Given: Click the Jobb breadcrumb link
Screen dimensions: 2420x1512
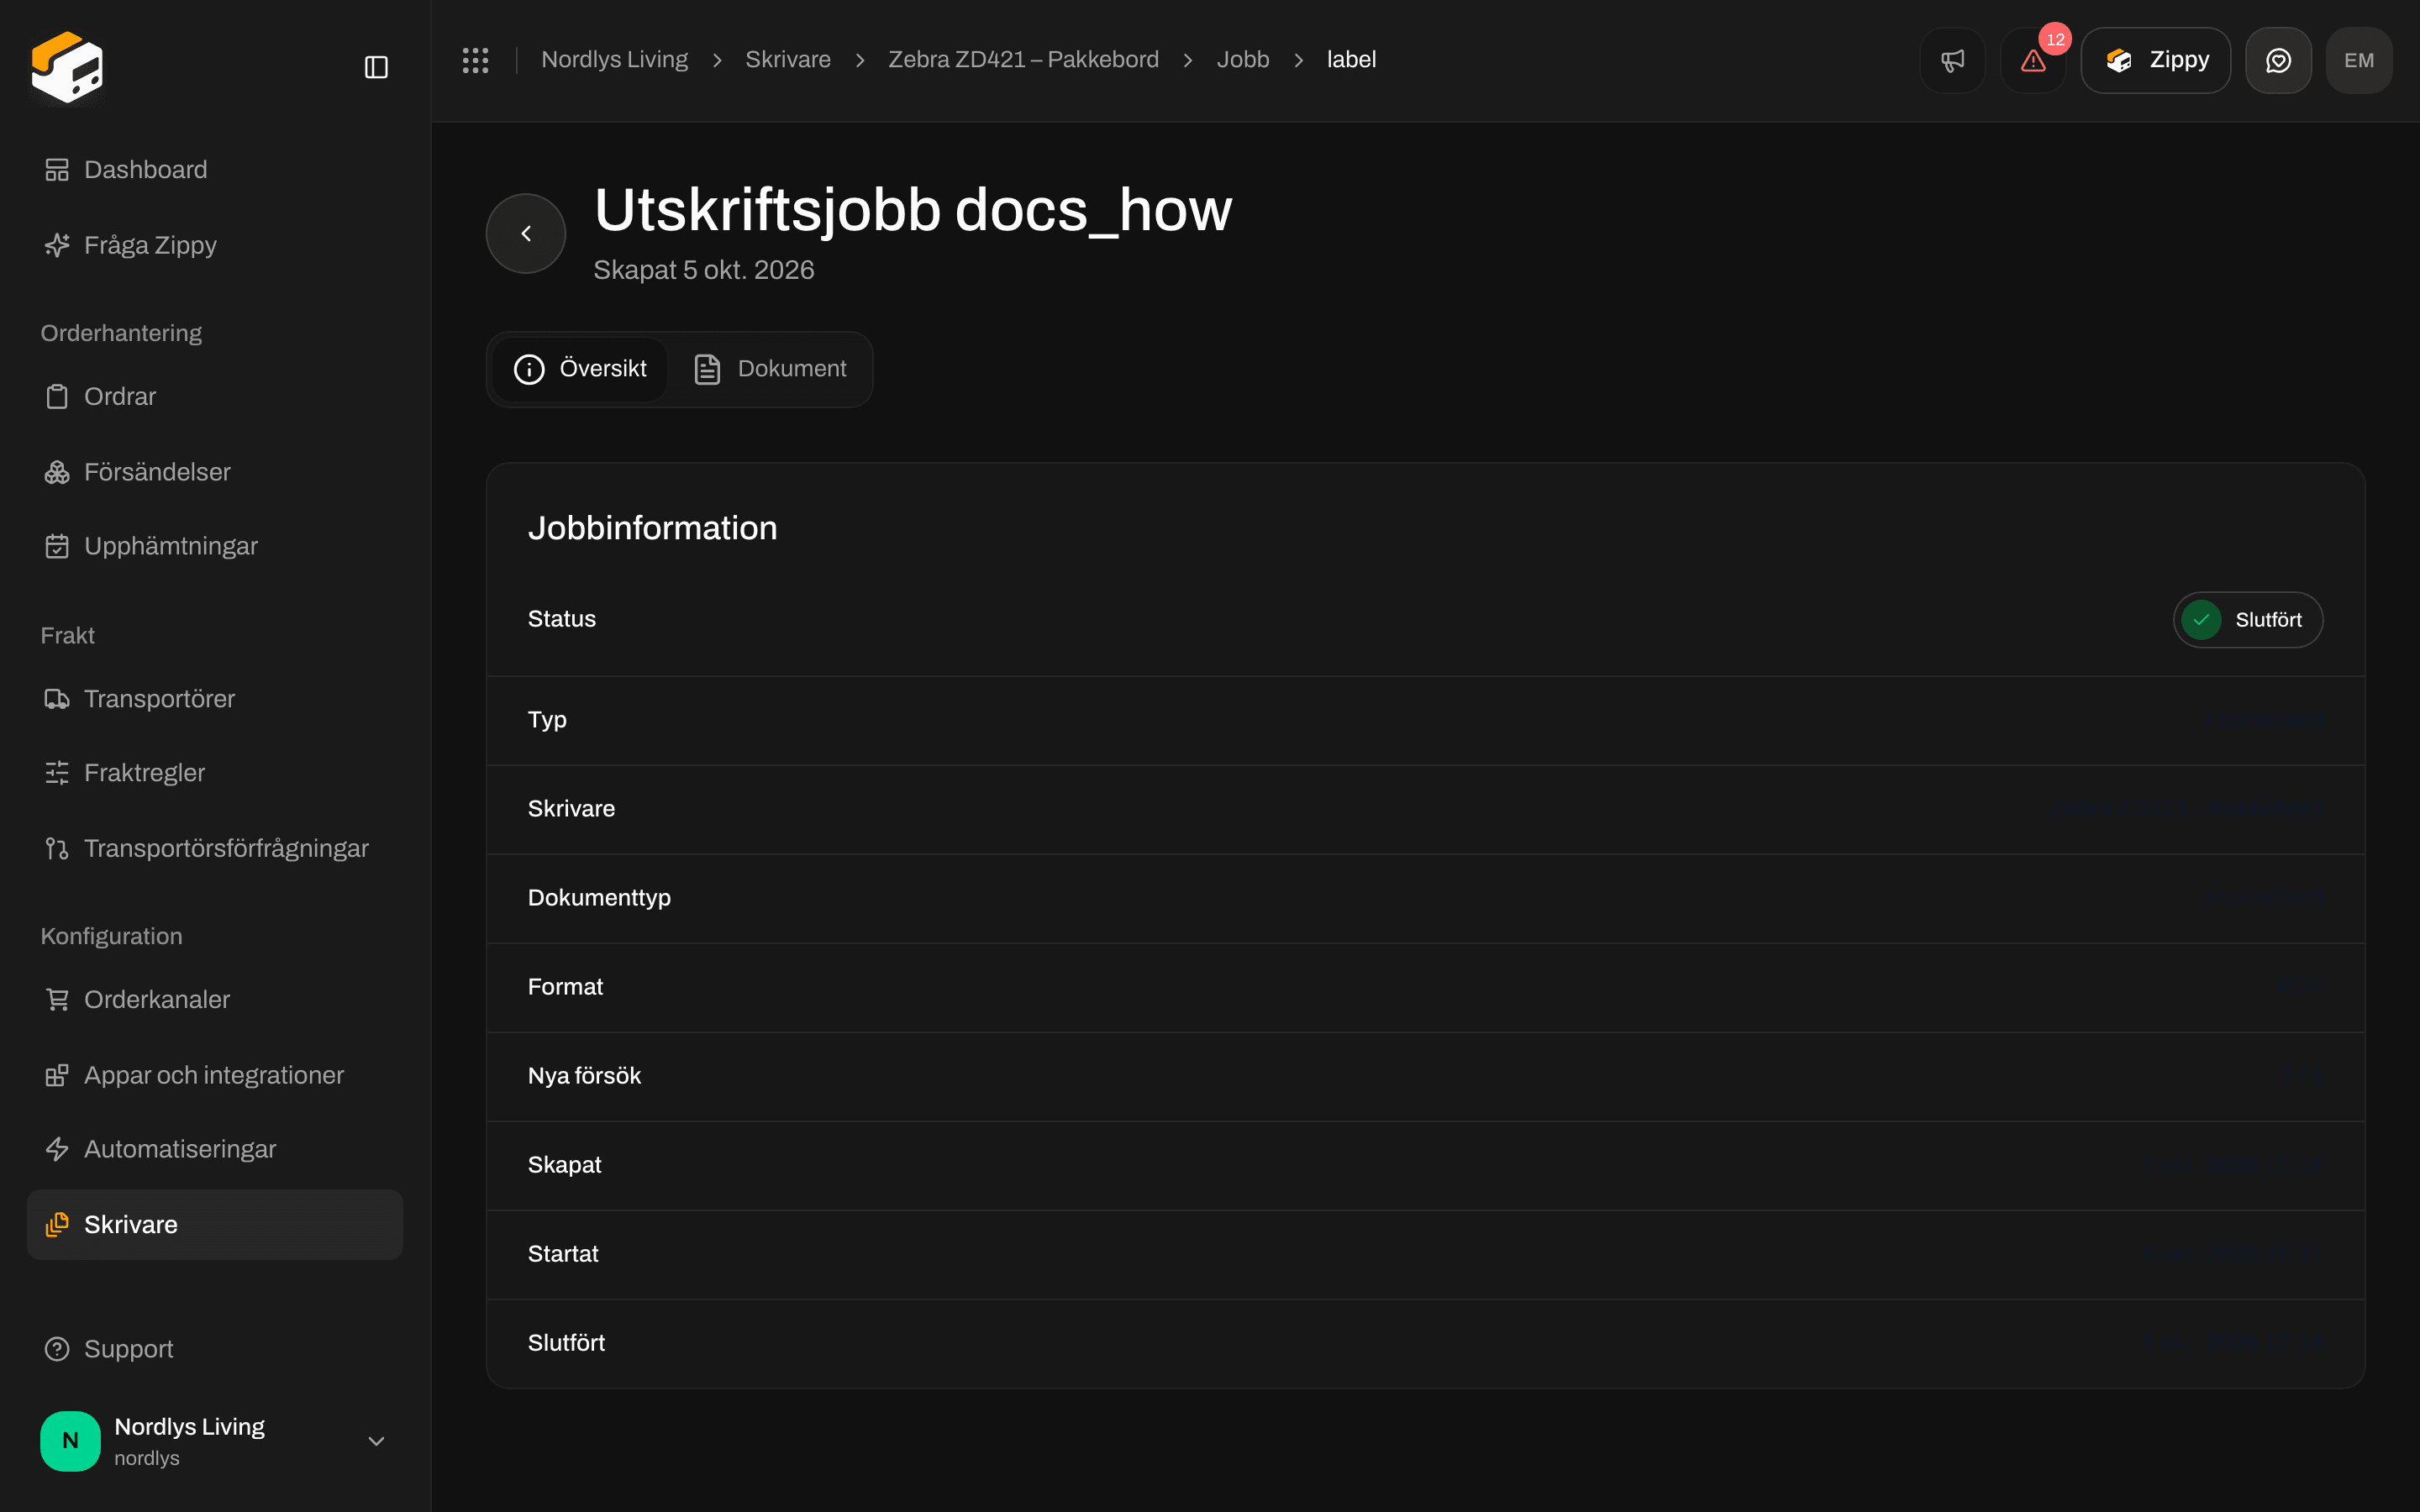Looking at the screenshot, I should coord(1242,60).
